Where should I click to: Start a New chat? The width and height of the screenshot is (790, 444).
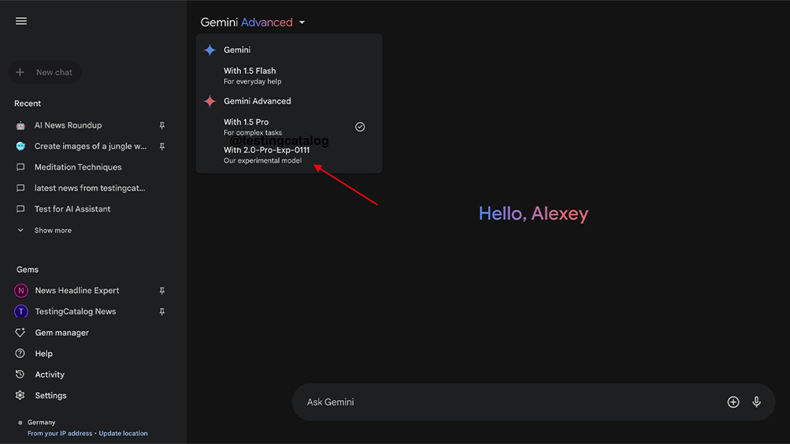point(44,72)
